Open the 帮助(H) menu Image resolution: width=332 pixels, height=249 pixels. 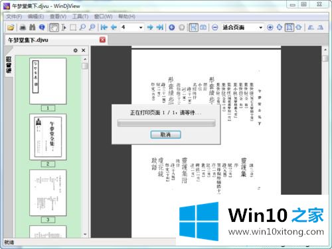[127, 17]
